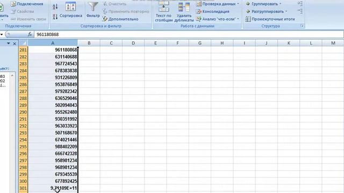Viewport: 344px width, 193px height.
Task: Click cell with value 967724543
Action: pyautogui.click(x=53, y=64)
